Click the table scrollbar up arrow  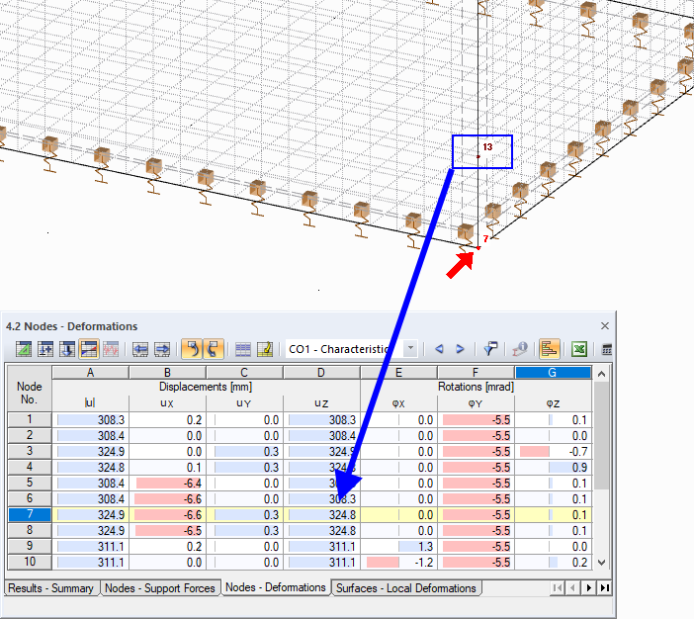601,374
